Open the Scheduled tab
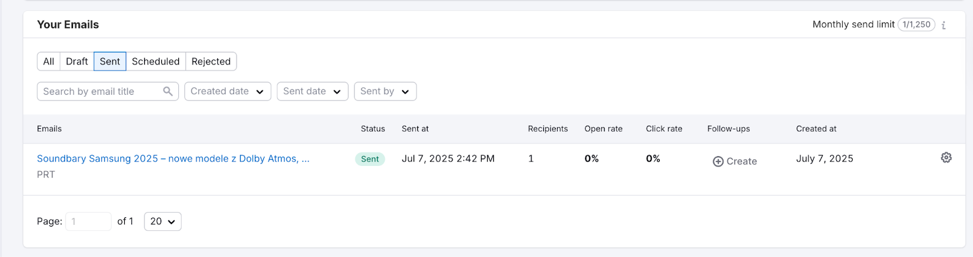The height and width of the screenshot is (257, 973). pyautogui.click(x=156, y=61)
